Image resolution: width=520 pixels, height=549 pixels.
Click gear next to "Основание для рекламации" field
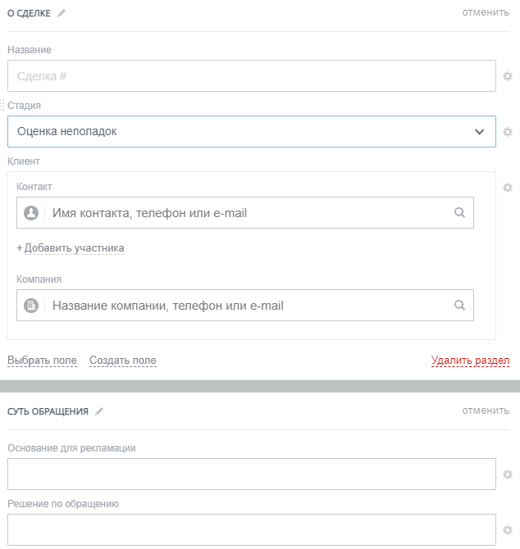[508, 474]
